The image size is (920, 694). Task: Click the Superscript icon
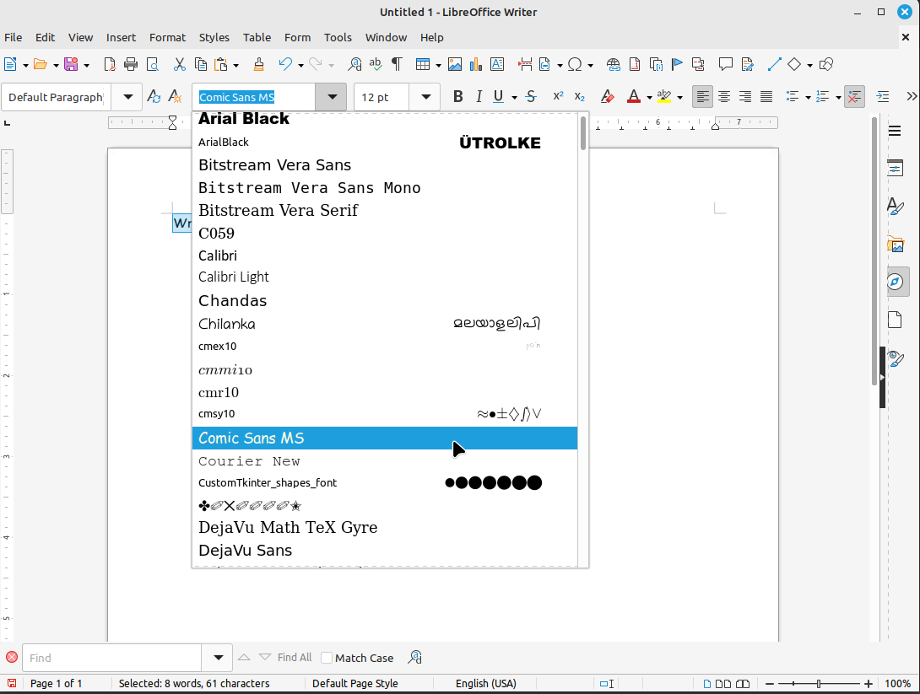tap(558, 97)
